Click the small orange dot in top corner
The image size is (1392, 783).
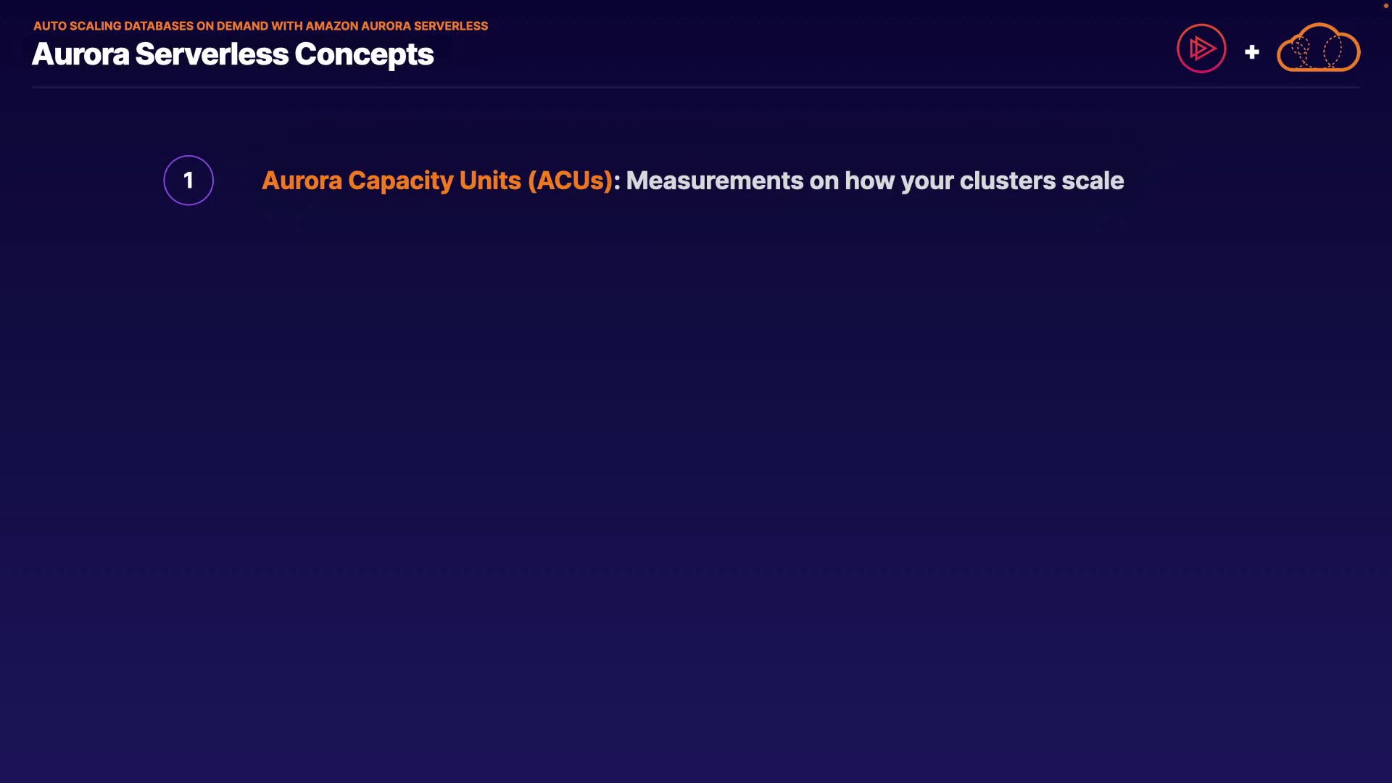pyautogui.click(x=1385, y=6)
